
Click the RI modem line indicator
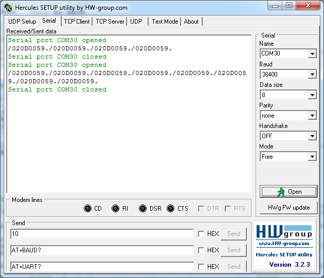pos(115,209)
